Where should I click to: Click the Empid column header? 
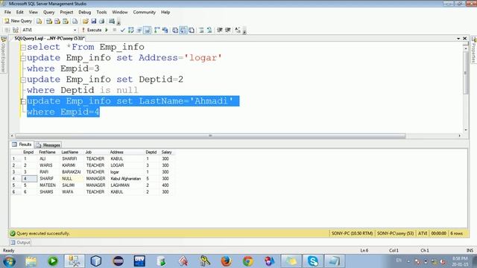(x=28, y=152)
